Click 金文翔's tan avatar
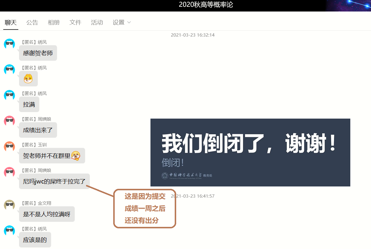The image size is (371, 249). point(9,205)
